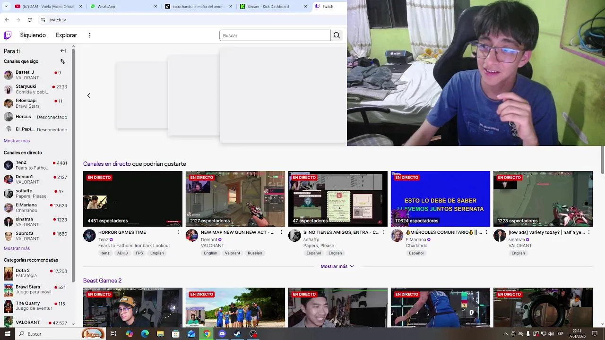Open Subroza VALORANT sidebar channel

[36, 236]
